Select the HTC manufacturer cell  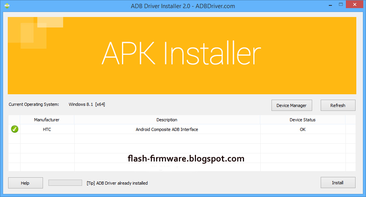click(47, 129)
